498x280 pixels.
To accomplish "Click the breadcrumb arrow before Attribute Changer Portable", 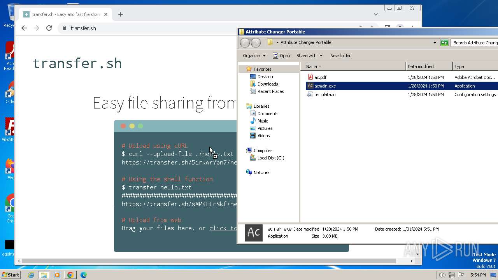I will (277, 42).
